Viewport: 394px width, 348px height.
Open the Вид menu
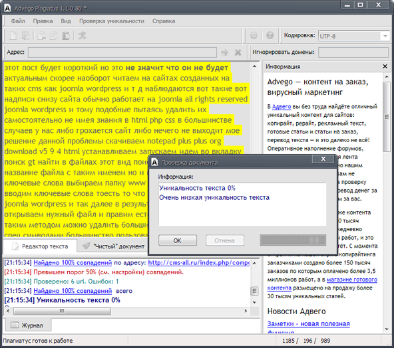coord(66,21)
